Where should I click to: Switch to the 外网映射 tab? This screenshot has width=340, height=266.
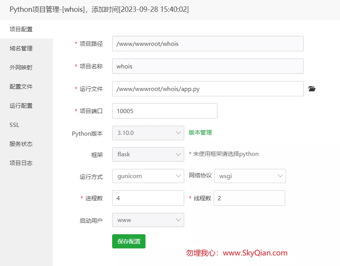(21, 67)
